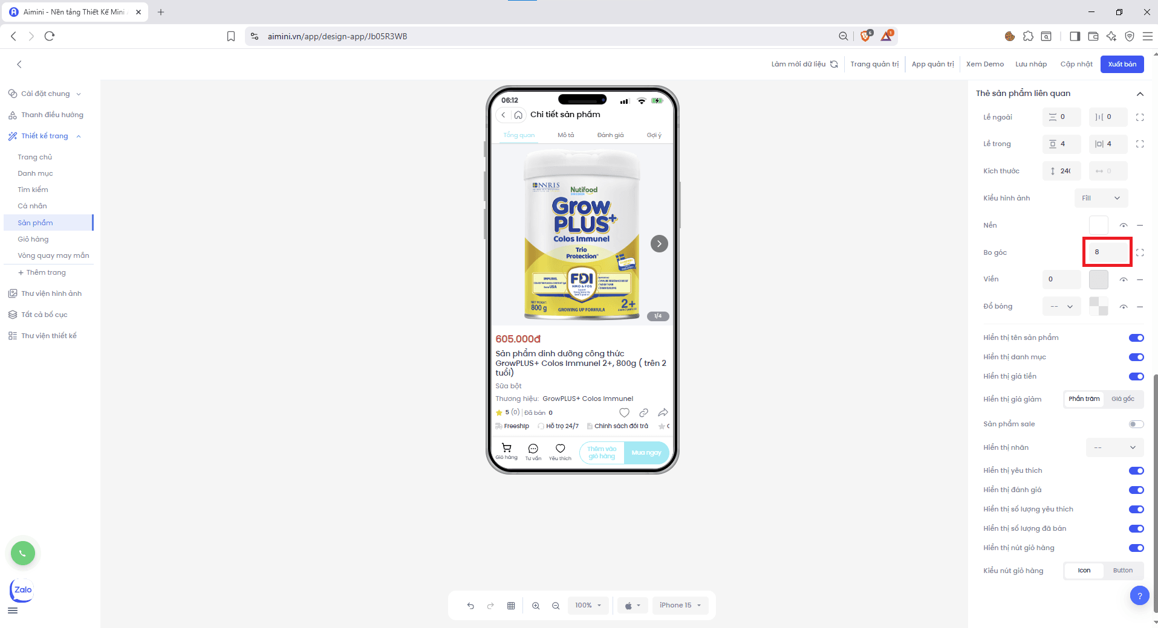The width and height of the screenshot is (1158, 628).
Task: Click the Xem Demo link
Action: point(984,64)
